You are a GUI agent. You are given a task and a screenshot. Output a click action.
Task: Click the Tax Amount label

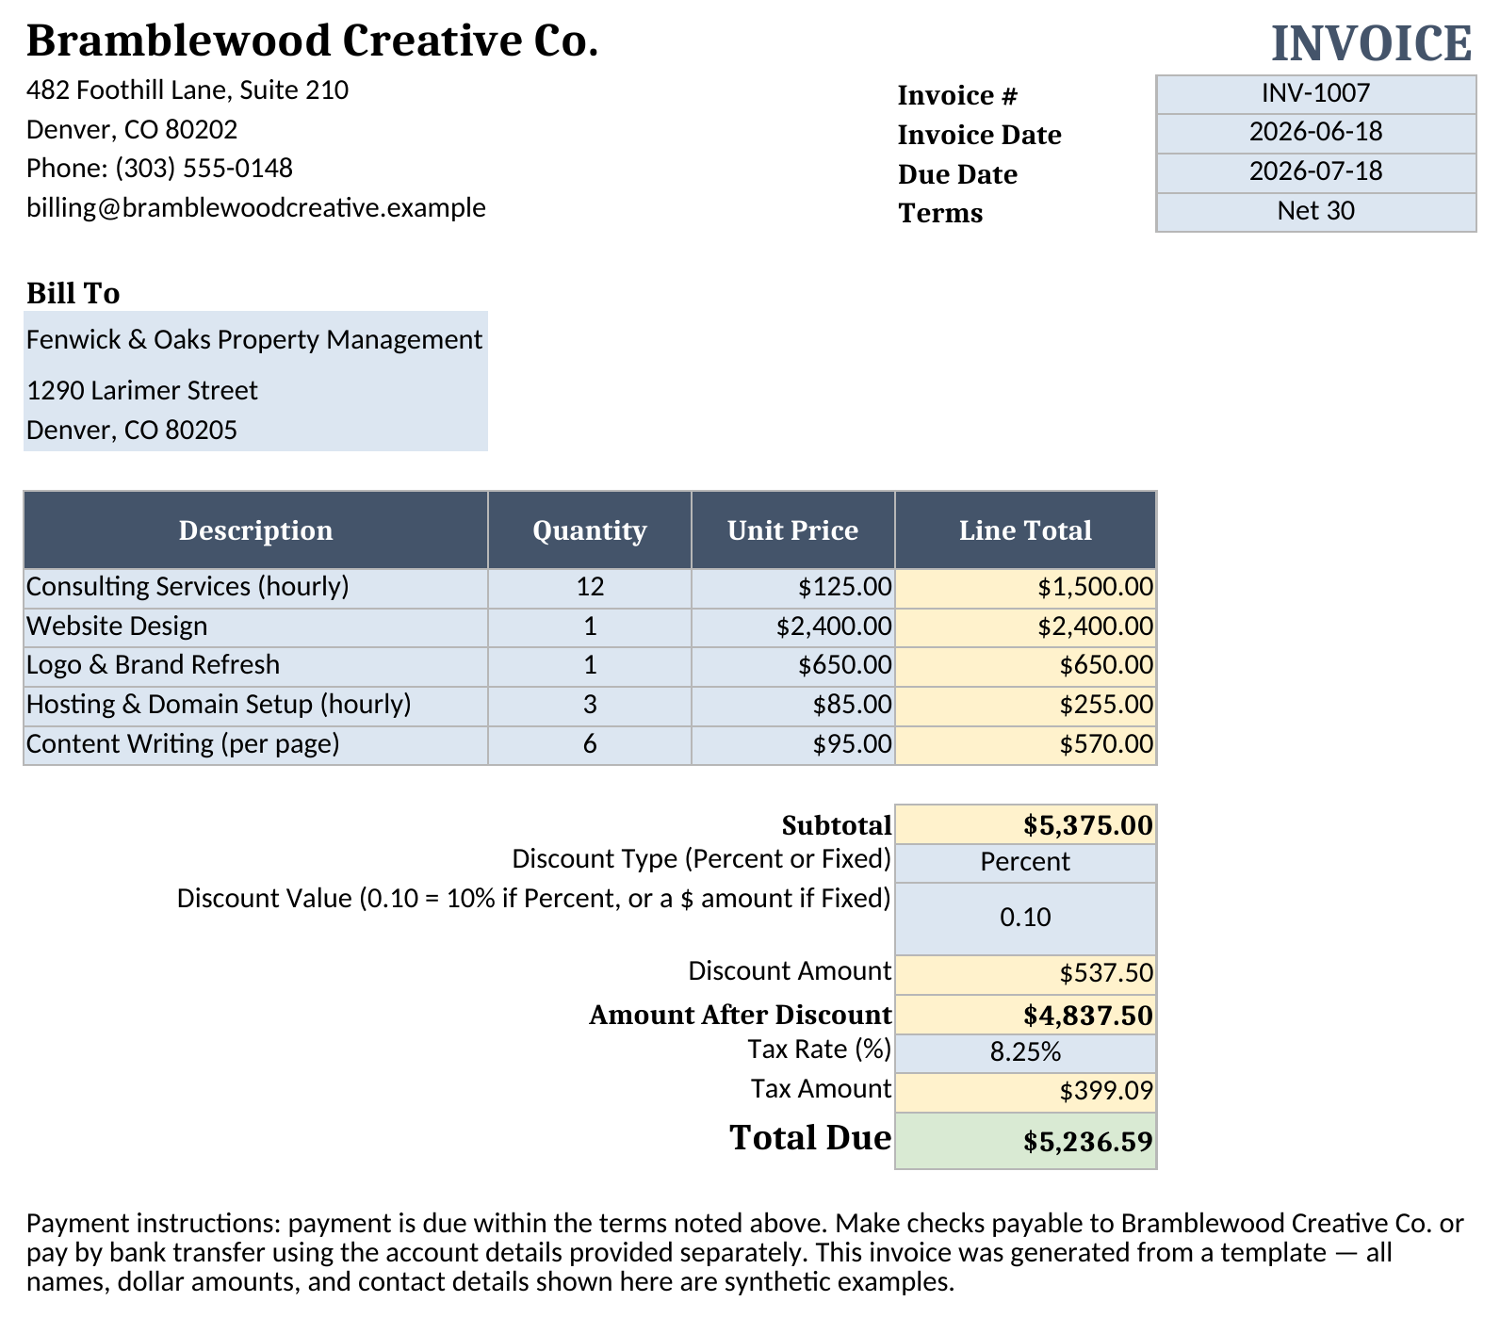(x=821, y=1089)
